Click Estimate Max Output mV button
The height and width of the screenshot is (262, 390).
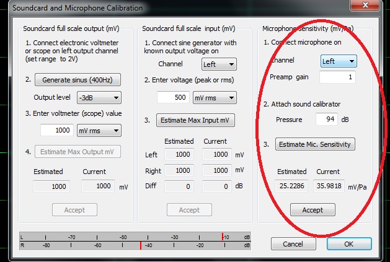(78, 152)
